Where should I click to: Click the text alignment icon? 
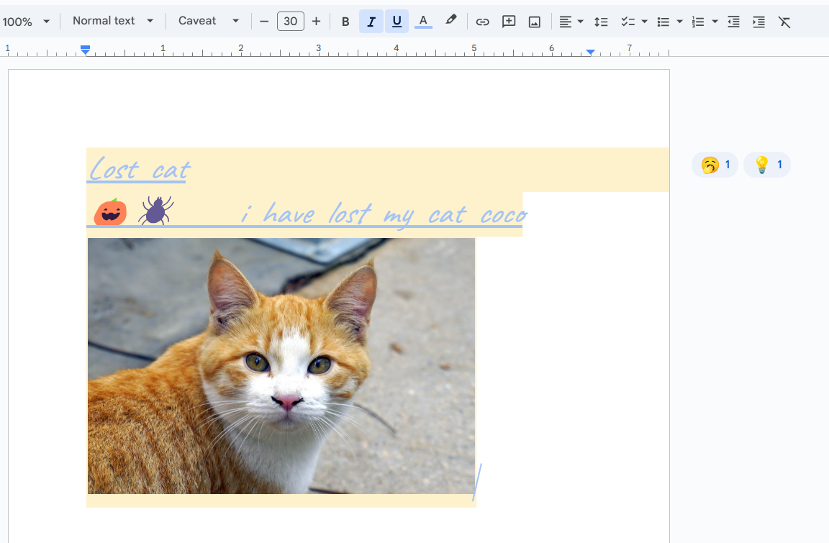[x=565, y=22]
